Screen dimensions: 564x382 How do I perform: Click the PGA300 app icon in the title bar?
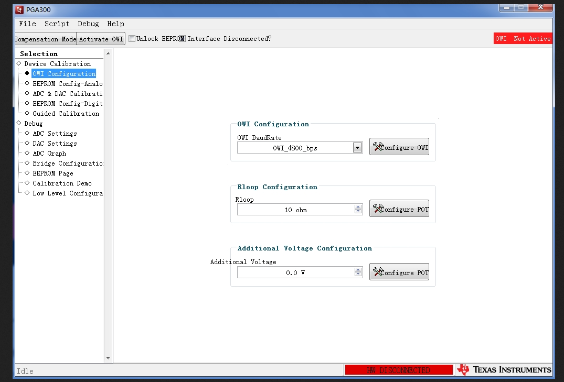19,10
